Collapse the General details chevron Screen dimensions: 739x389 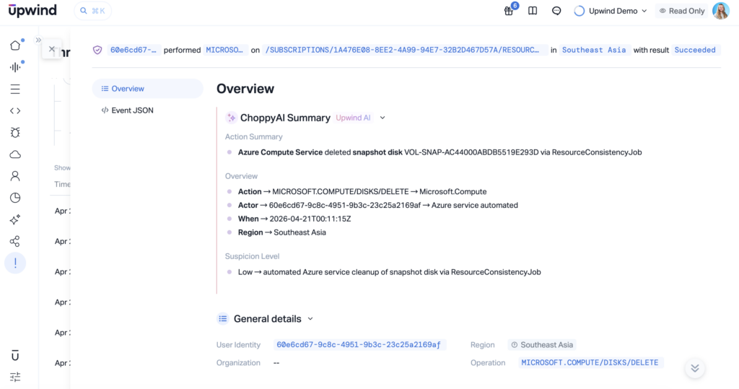(310, 319)
